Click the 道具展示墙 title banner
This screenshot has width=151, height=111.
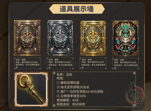(77, 9)
